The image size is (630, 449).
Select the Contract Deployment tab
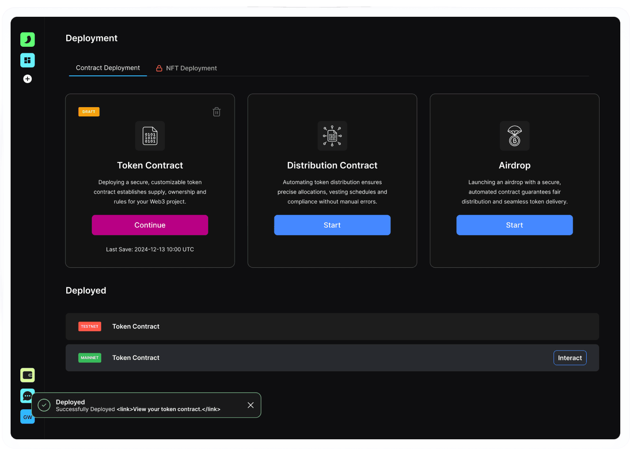(x=108, y=68)
